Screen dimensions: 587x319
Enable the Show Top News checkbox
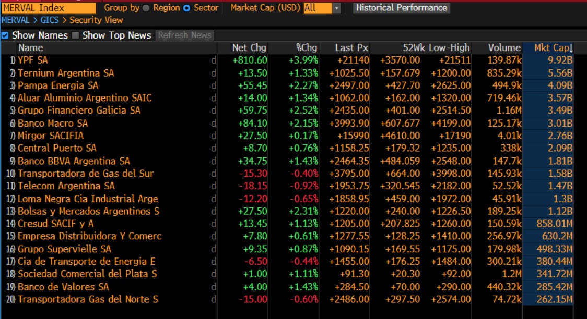(75, 35)
